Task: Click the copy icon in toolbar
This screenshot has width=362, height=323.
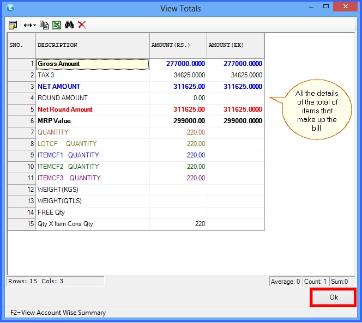Action: click(45, 25)
